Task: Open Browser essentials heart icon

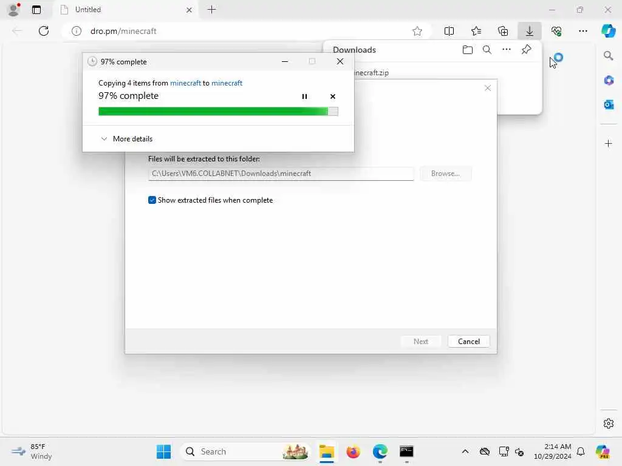Action: click(556, 31)
